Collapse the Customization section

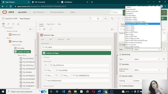point(120,86)
